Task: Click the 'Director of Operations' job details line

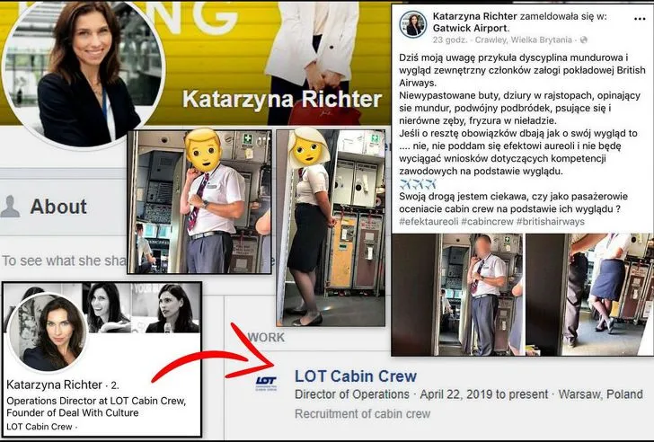Action: click(468, 394)
